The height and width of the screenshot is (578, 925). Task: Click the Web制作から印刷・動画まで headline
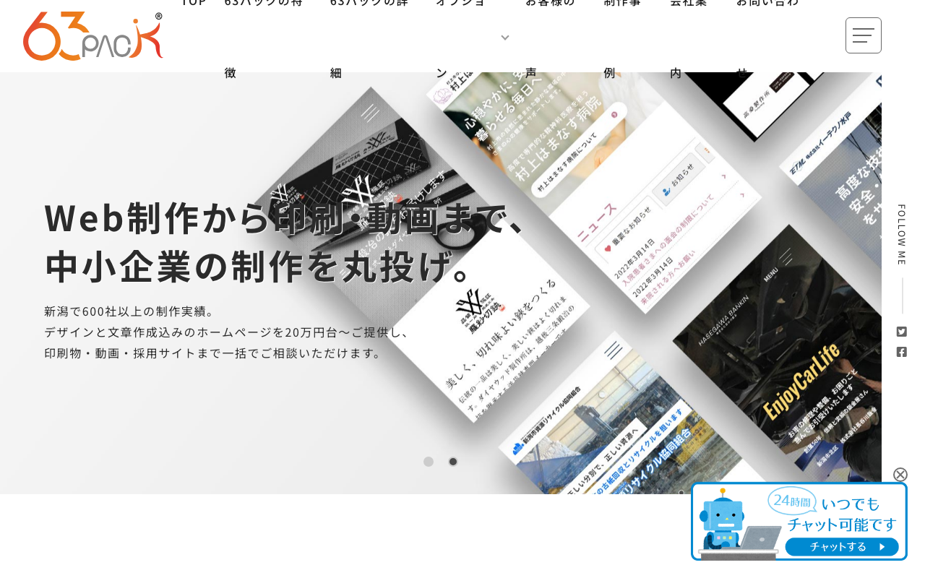(x=285, y=217)
